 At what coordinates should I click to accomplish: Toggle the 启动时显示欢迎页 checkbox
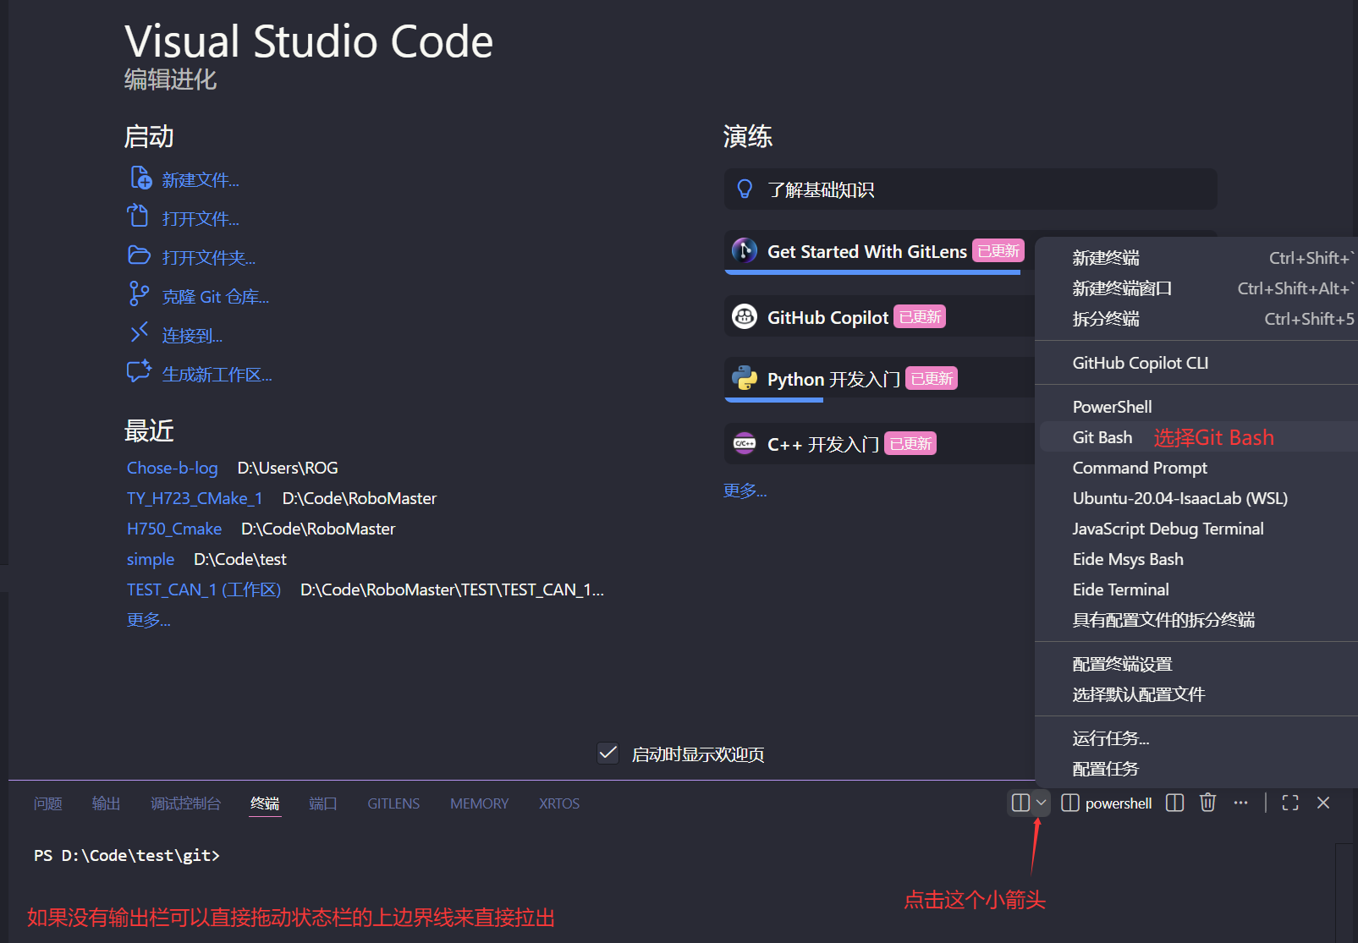point(608,753)
